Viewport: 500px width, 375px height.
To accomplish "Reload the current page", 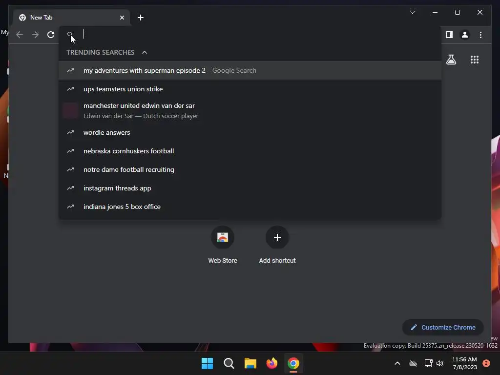I will click(x=51, y=35).
